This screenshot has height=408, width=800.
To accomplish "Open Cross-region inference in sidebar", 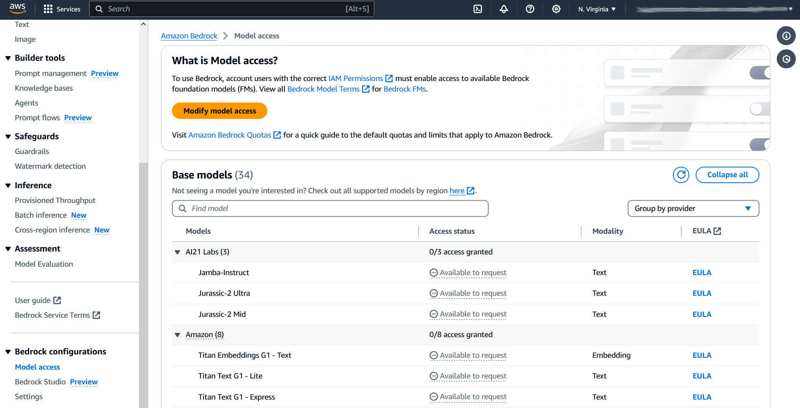I will [x=52, y=230].
